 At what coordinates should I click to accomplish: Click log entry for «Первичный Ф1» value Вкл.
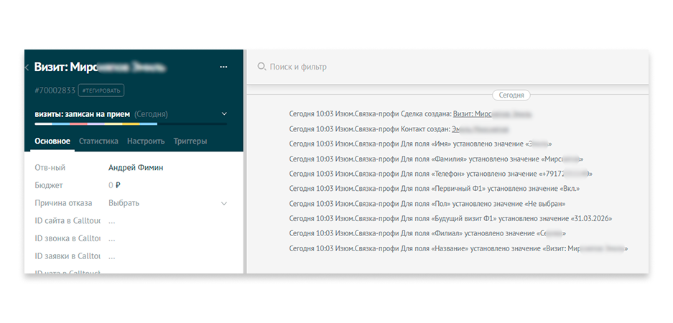coord(435,189)
